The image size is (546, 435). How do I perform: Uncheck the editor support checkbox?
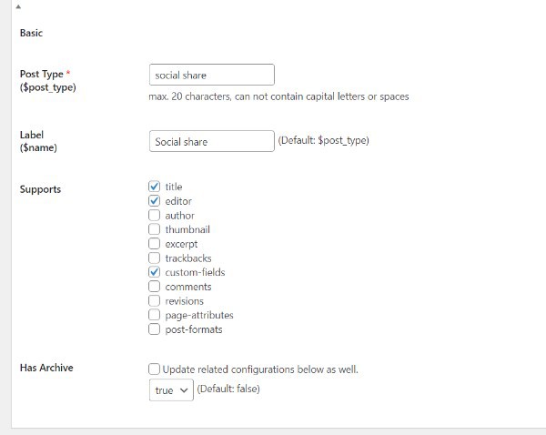155,201
